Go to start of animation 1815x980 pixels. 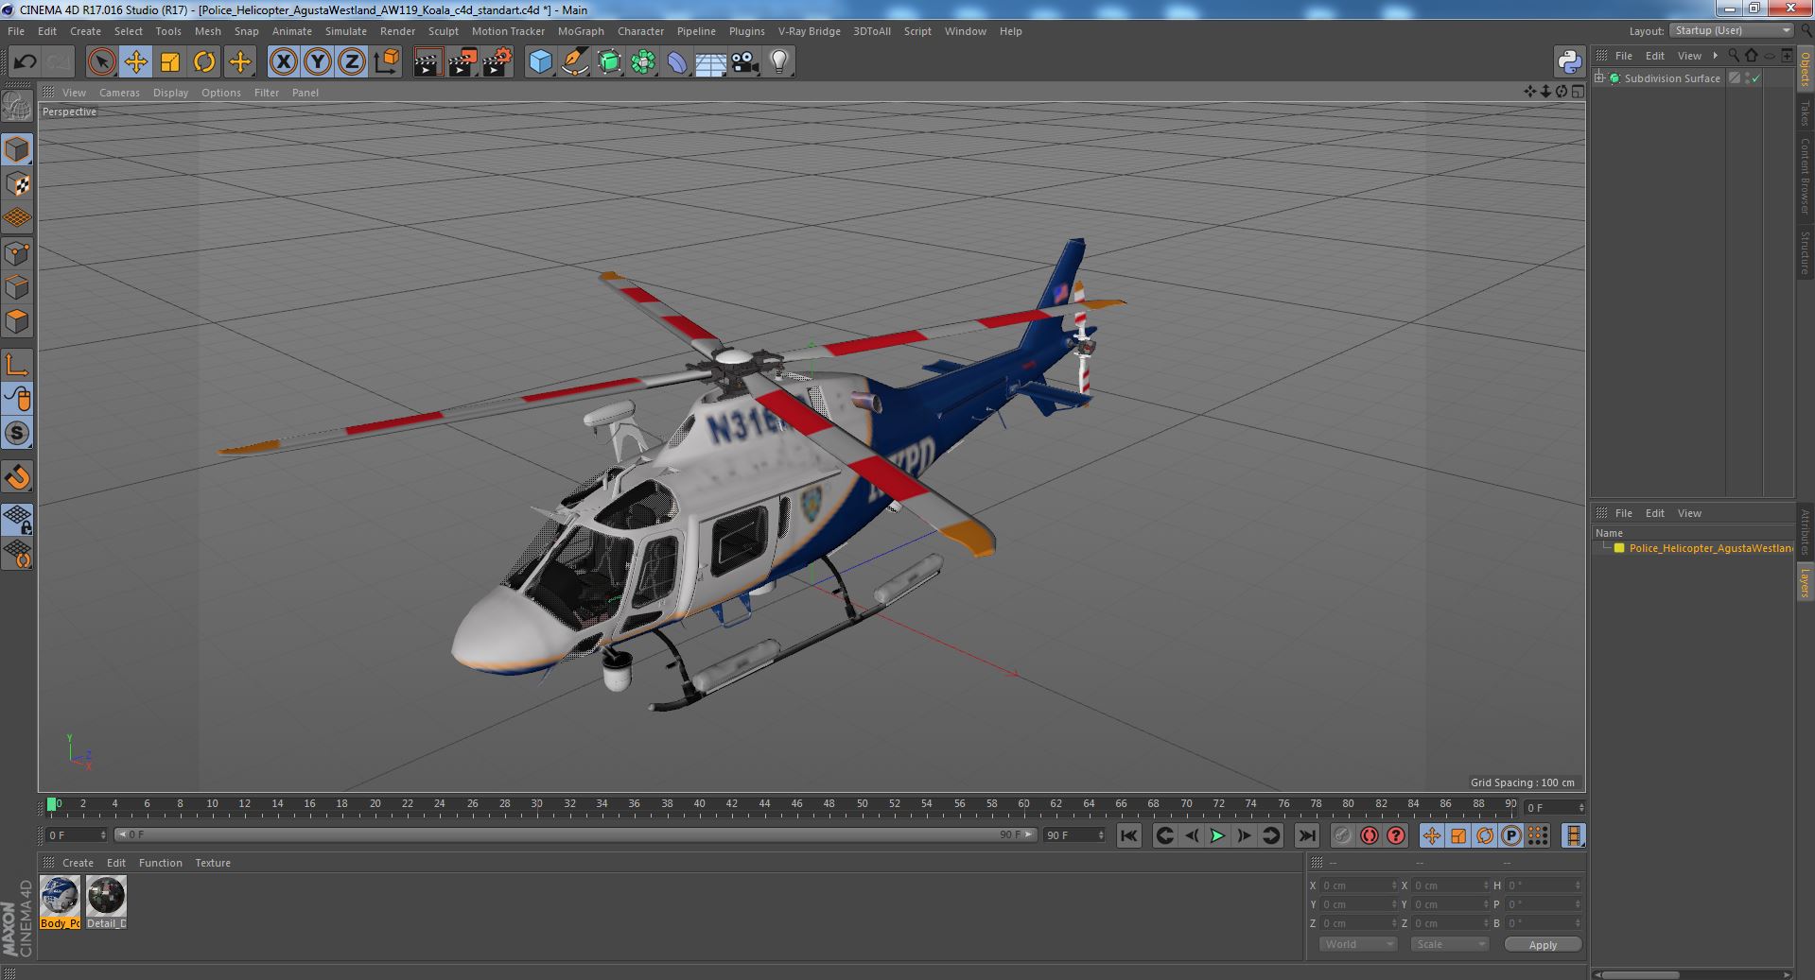1128,835
